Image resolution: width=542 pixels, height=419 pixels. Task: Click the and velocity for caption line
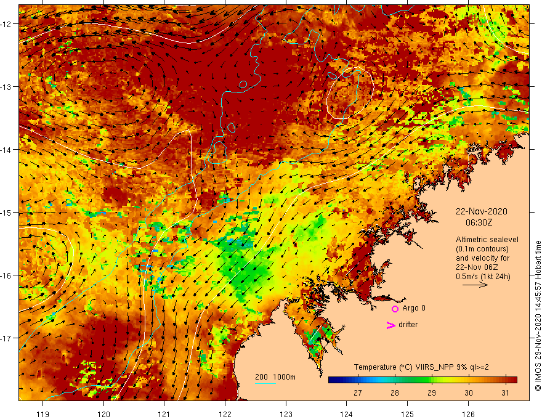click(x=482, y=258)
